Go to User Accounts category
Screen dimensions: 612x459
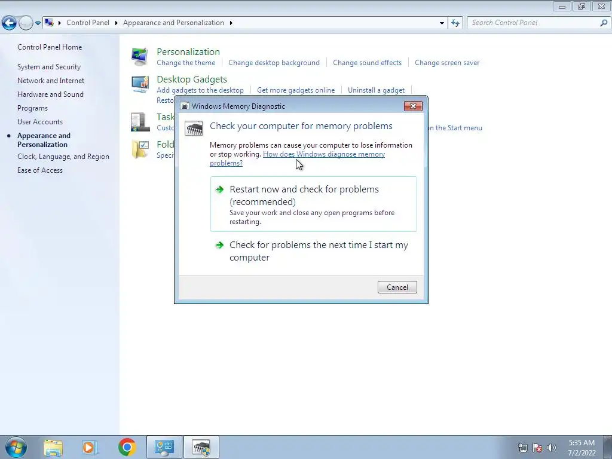coord(40,122)
